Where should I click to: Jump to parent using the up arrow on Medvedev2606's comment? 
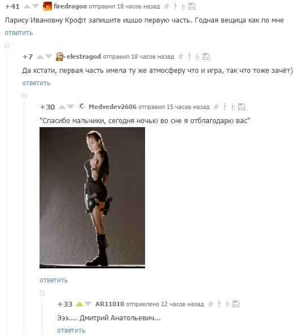point(225,107)
